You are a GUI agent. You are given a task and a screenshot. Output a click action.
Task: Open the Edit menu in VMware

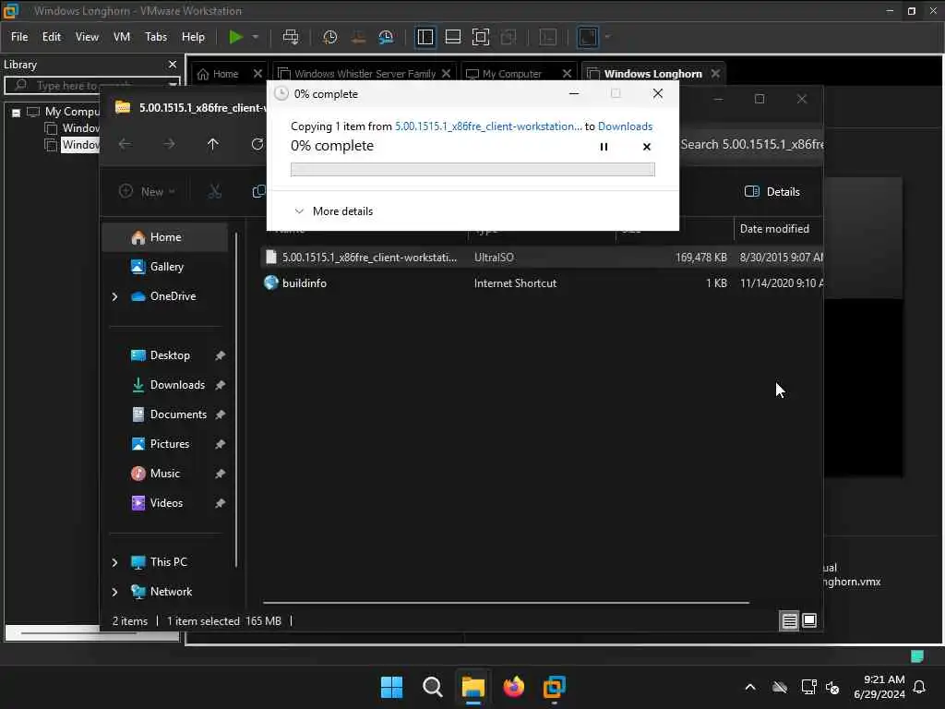pyautogui.click(x=52, y=37)
